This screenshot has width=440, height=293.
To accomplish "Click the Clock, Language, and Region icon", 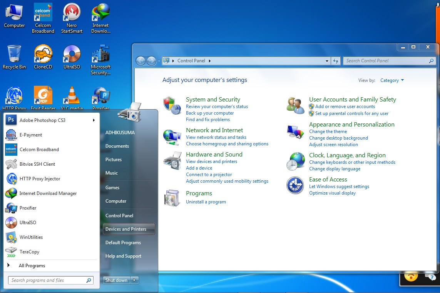I will click(295, 161).
